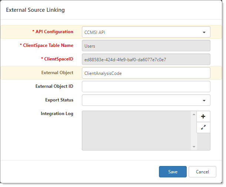This screenshot has width=226, height=187.
Task: Click the Integration Log scrollbar track
Action: click(194, 131)
